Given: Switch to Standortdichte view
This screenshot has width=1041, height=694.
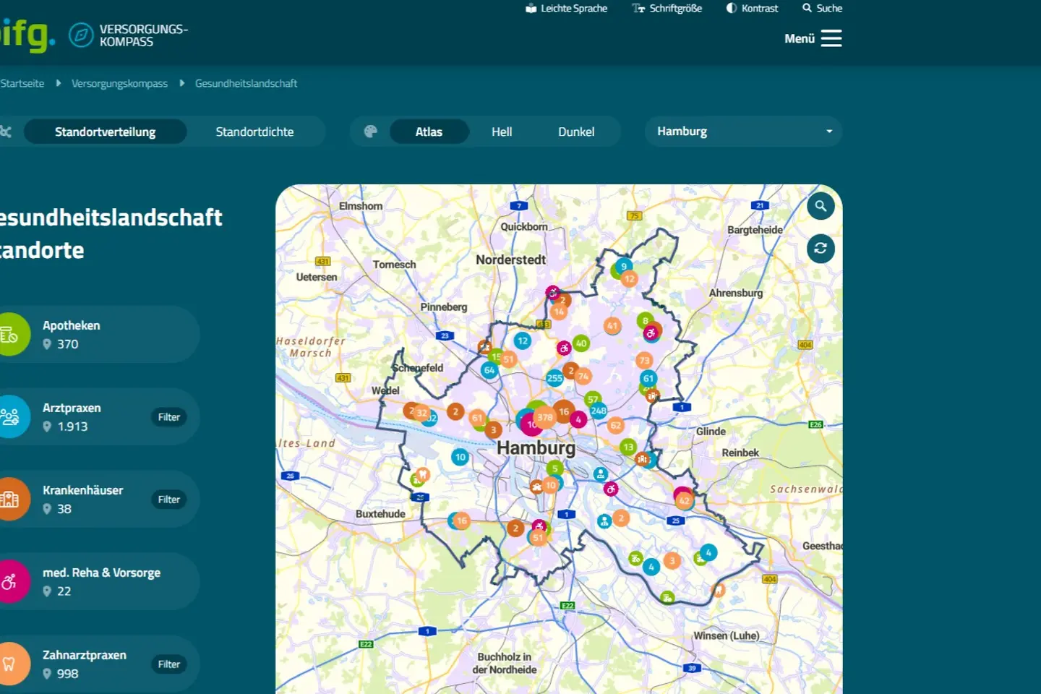Looking at the screenshot, I should tap(254, 132).
